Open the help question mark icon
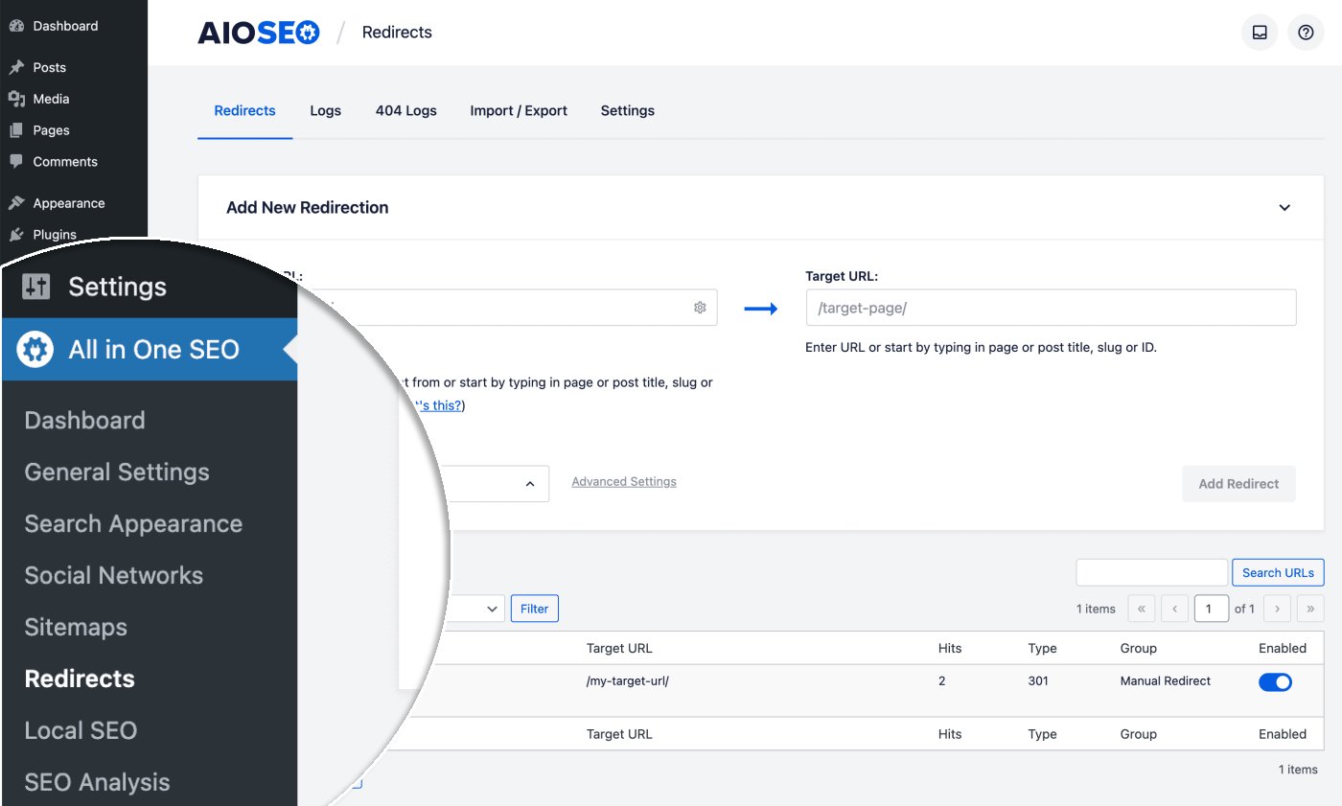Image resolution: width=1342 pixels, height=806 pixels. tap(1306, 32)
